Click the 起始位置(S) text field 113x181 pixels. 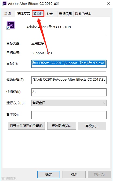click(x=69, y=80)
